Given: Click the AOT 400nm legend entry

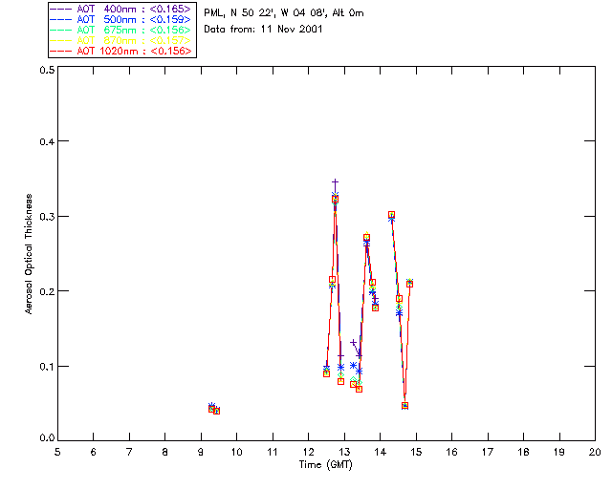Looking at the screenshot, I should [121, 9].
